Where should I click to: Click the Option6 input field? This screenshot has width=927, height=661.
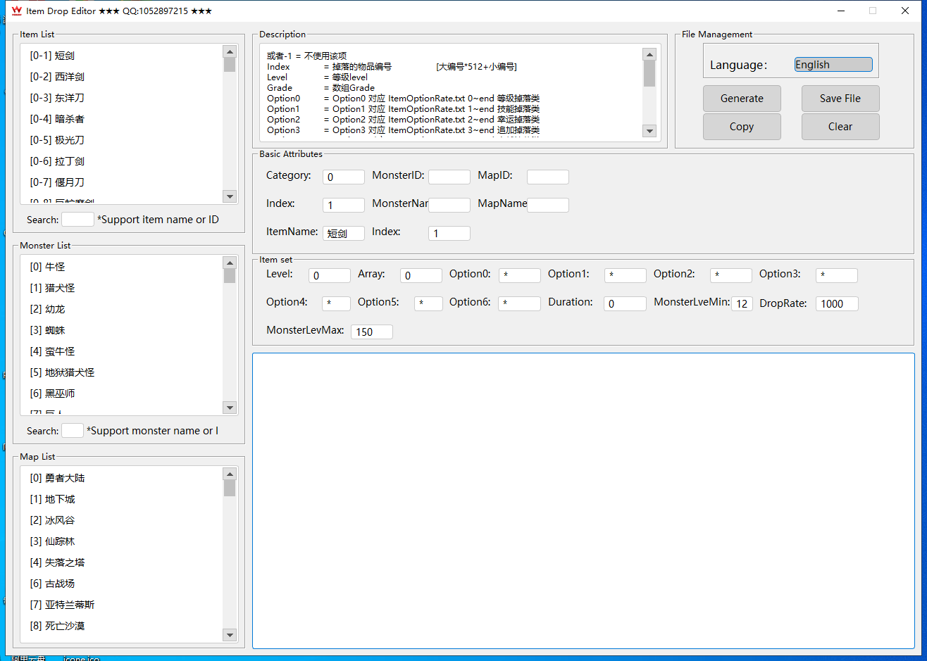pyautogui.click(x=520, y=304)
